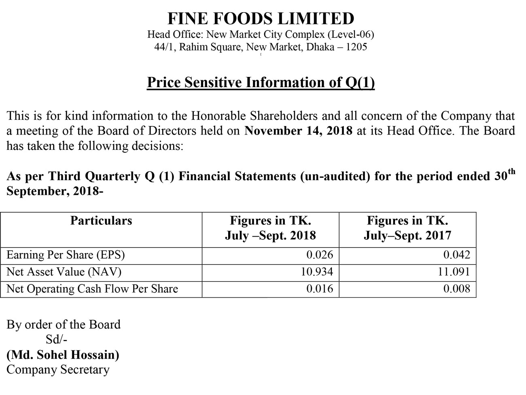The width and height of the screenshot is (526, 395).
Task: Select the EPS value 0.026
Action: [x=320, y=255]
